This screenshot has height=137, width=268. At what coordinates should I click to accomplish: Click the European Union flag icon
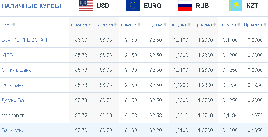point(133,6)
